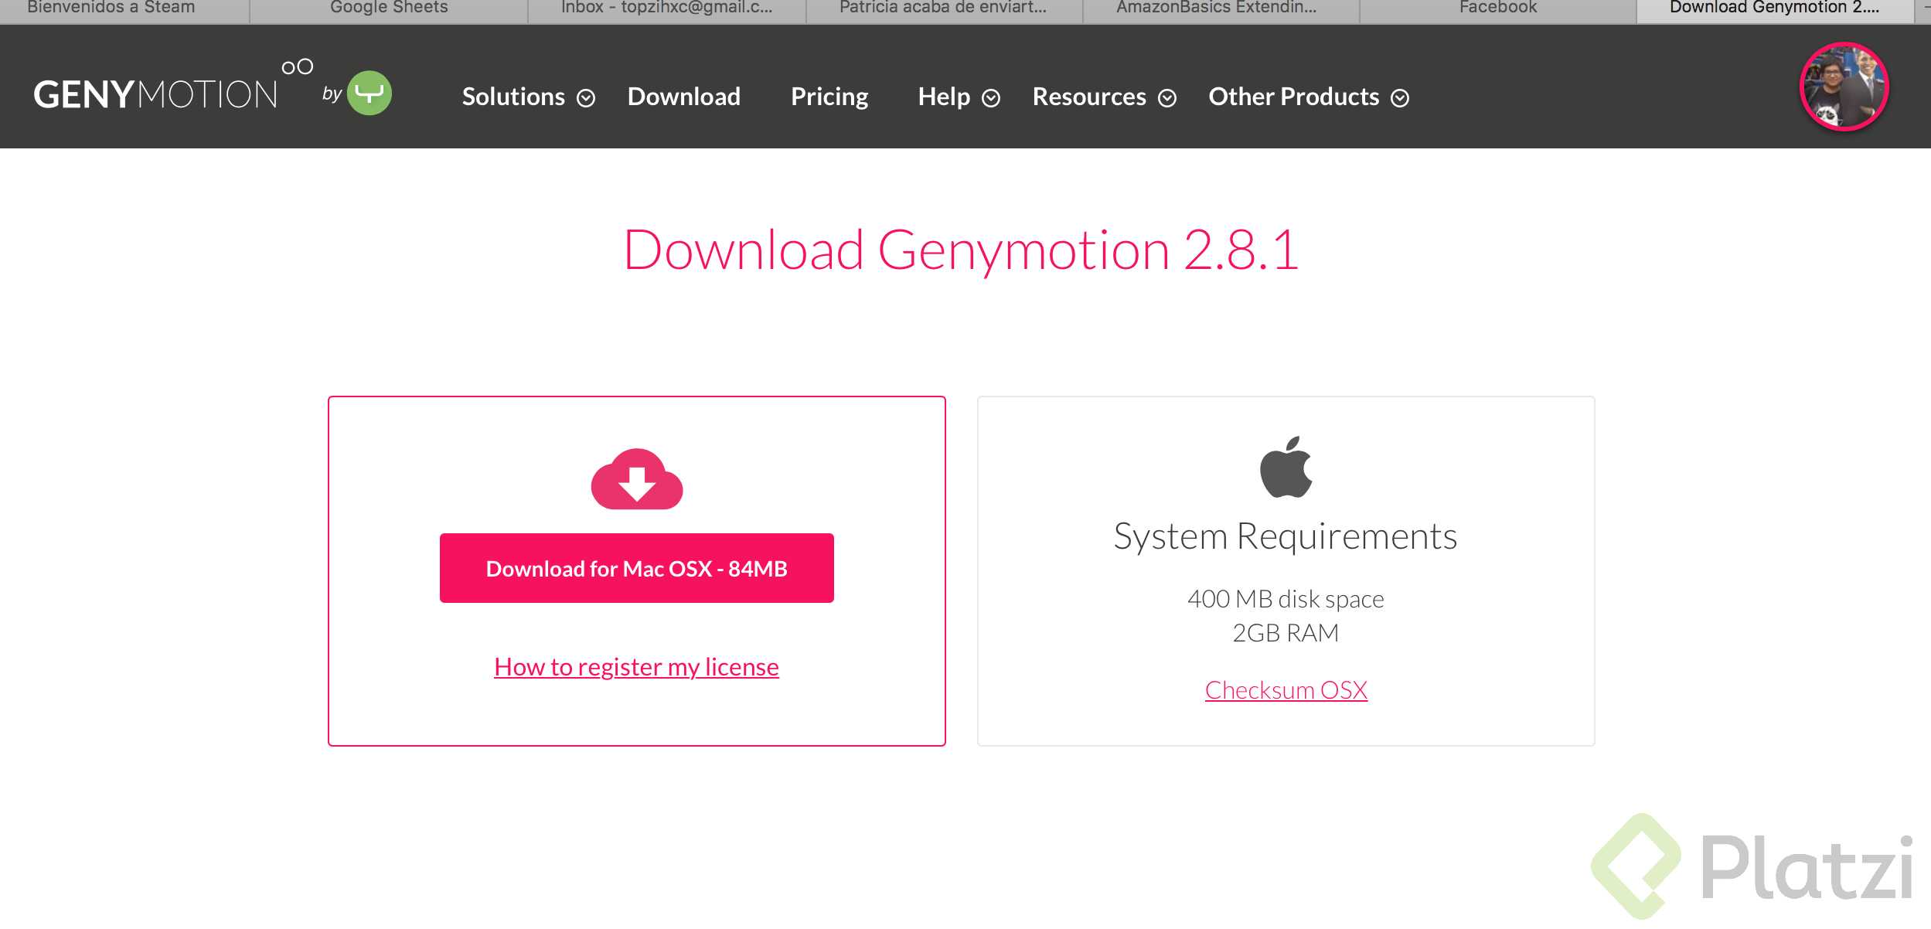Expand the Solutions dropdown menu
The image size is (1931, 929).
click(528, 97)
